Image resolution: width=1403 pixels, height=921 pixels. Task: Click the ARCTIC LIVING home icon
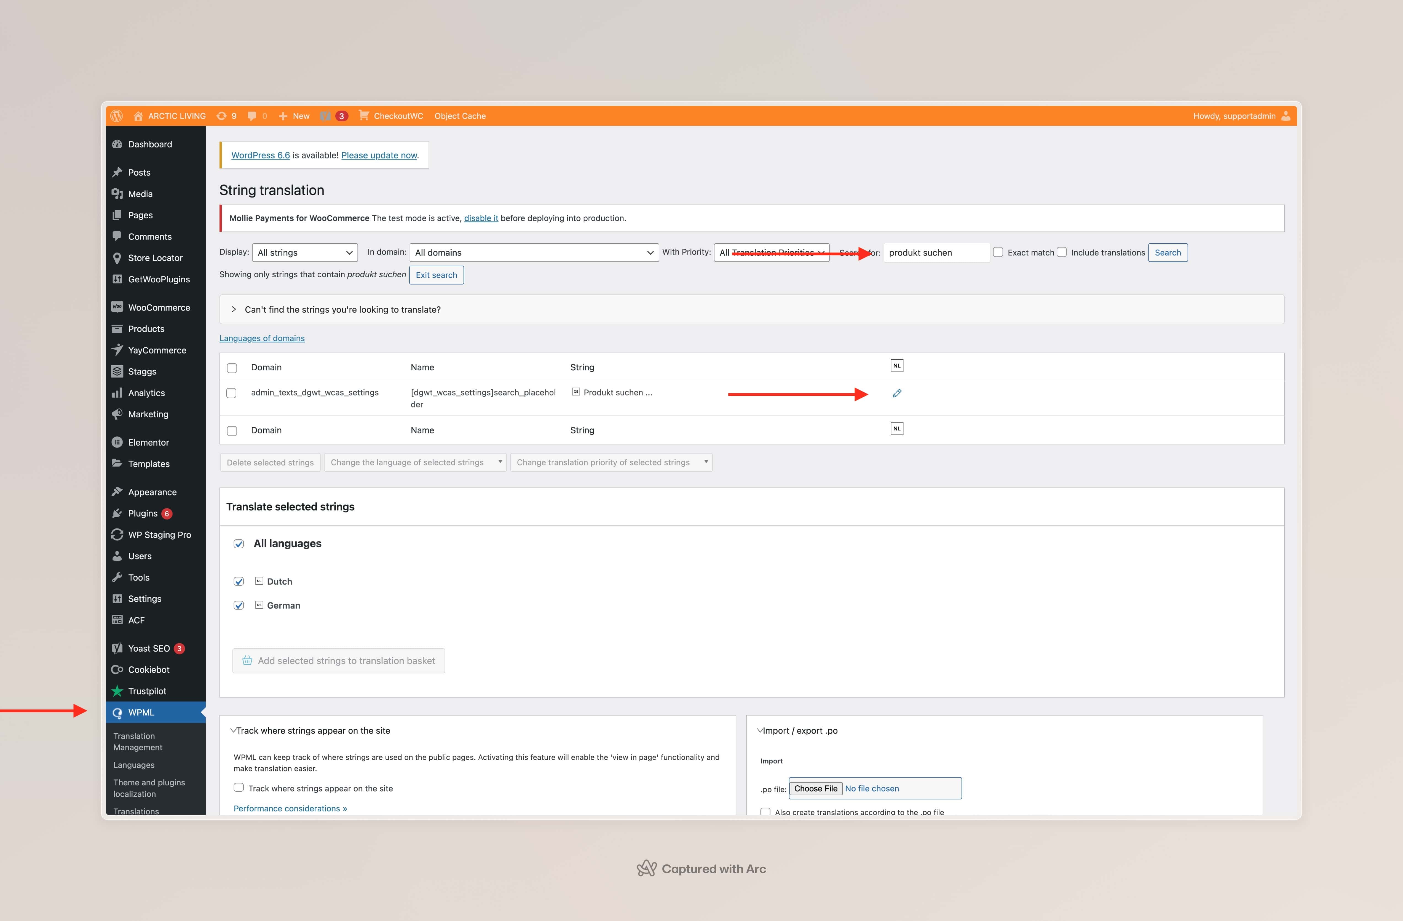138,116
